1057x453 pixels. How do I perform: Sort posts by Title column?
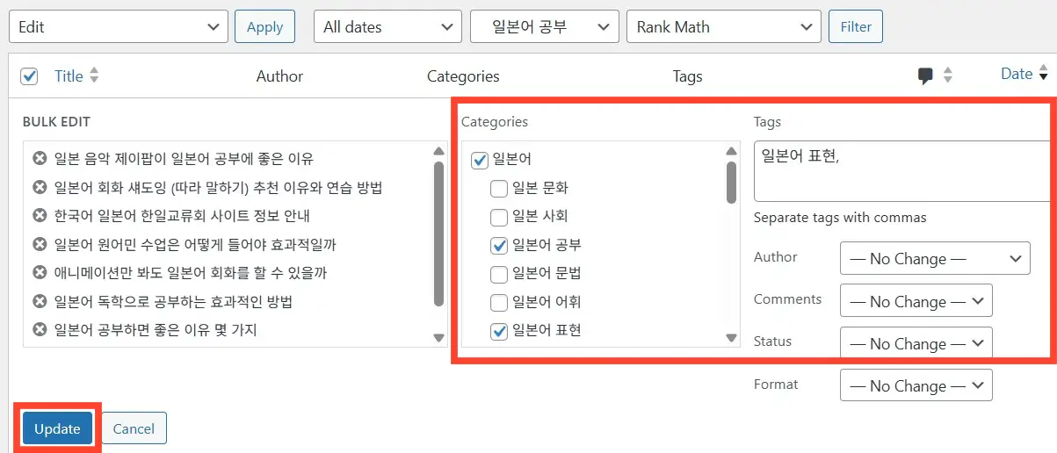tap(69, 76)
